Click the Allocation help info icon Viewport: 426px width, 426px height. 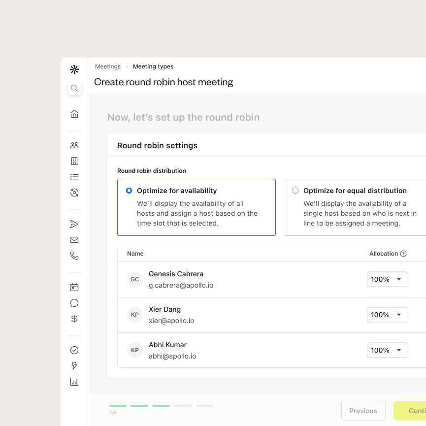coord(403,254)
